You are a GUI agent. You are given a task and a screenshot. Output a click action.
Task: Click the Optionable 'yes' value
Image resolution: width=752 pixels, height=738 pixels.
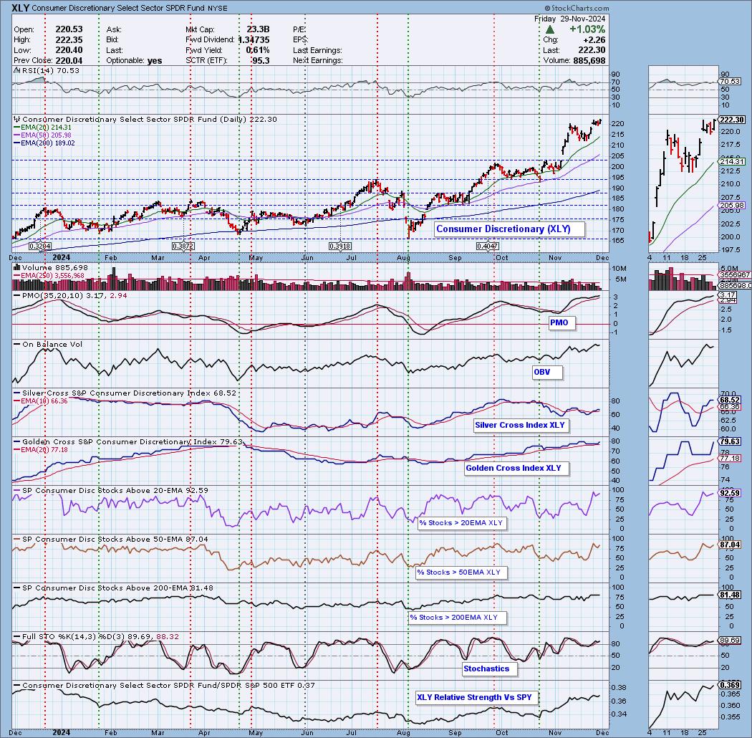pyautogui.click(x=155, y=61)
